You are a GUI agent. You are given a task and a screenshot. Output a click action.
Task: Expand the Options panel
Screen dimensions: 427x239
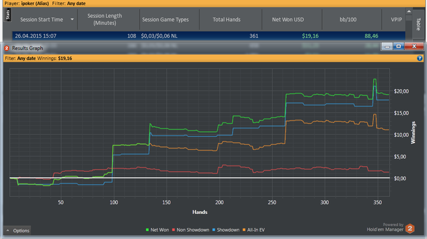click(18, 230)
